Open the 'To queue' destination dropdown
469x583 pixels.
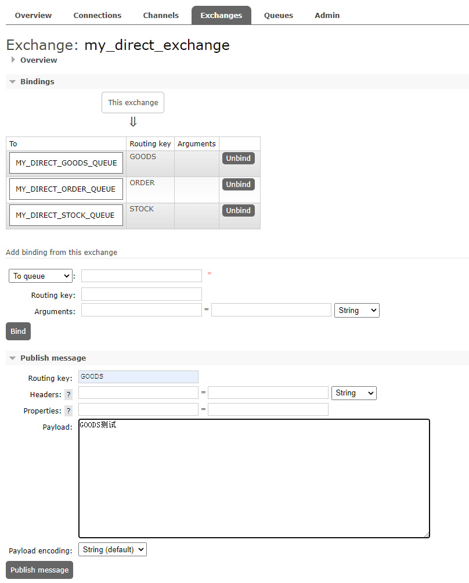40,276
